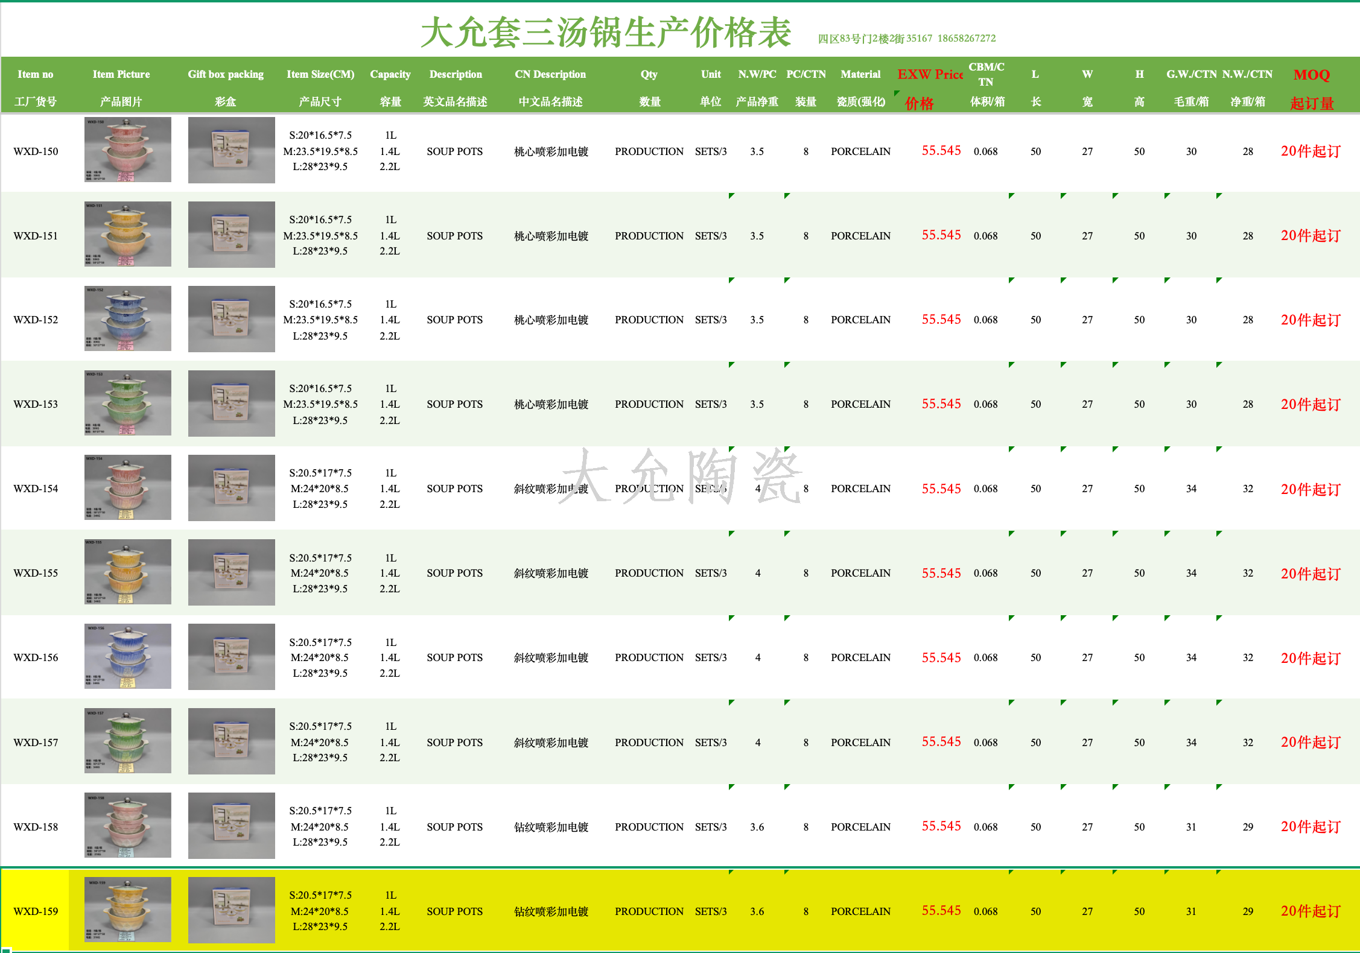Click the gift box thumbnail in WXD-159 row
Image resolution: width=1360 pixels, height=953 pixels.
click(x=231, y=910)
